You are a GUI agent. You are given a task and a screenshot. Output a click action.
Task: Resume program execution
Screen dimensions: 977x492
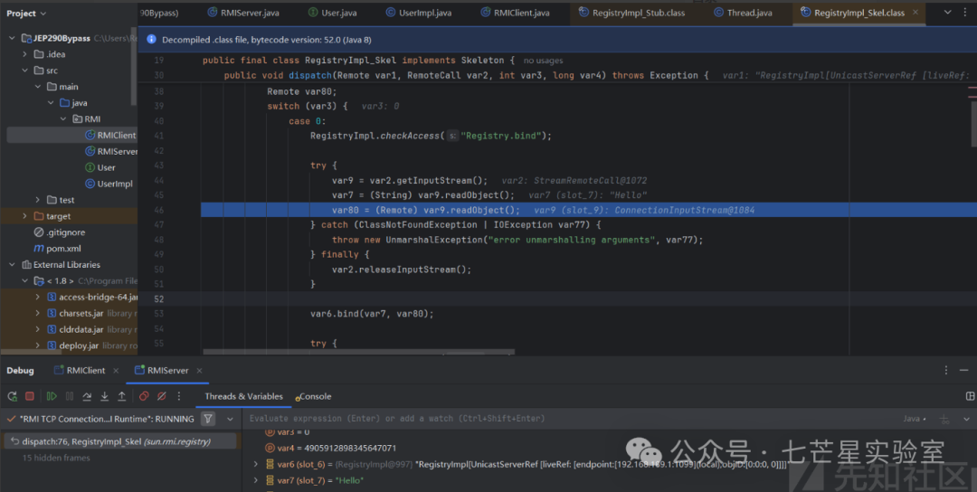[52, 396]
